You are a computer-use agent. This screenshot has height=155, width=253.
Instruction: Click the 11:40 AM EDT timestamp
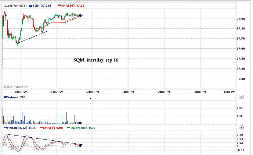(x=16, y=5)
